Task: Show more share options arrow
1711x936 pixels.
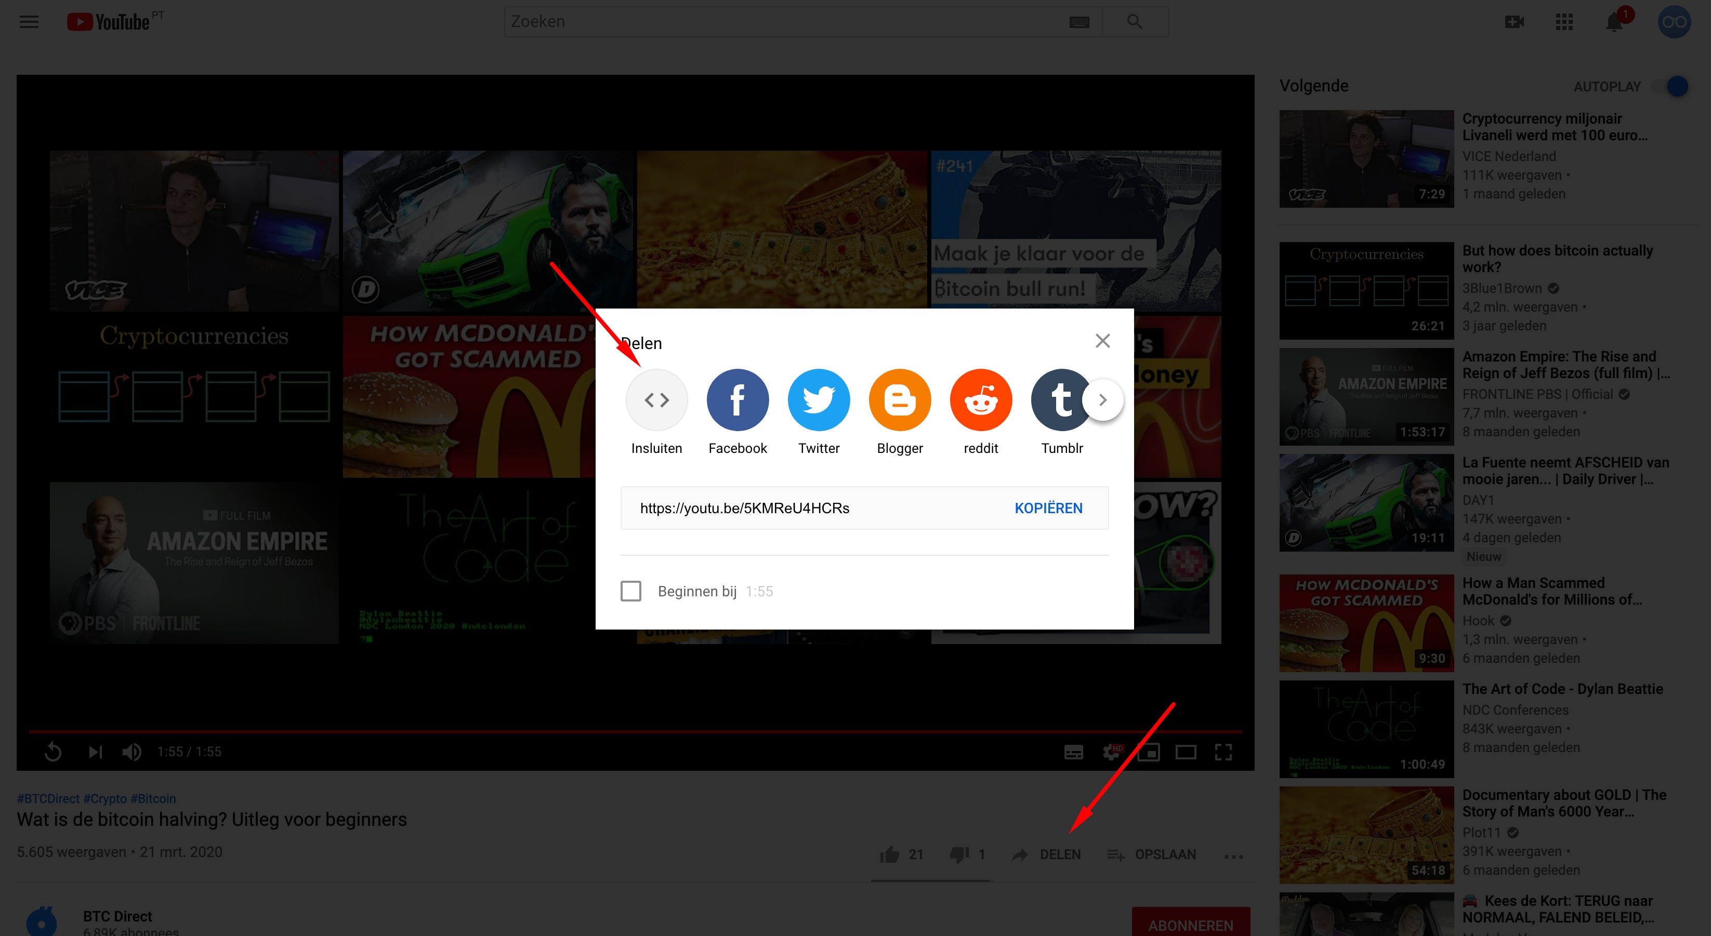Action: (1102, 399)
